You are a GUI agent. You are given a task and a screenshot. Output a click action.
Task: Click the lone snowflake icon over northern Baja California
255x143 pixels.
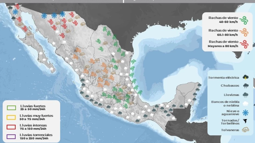(15, 12)
